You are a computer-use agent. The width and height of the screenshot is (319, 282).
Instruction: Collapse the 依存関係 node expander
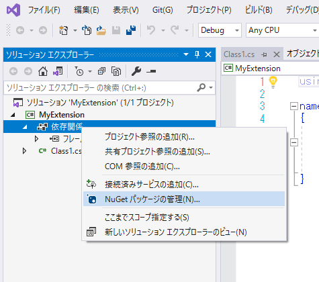point(25,127)
